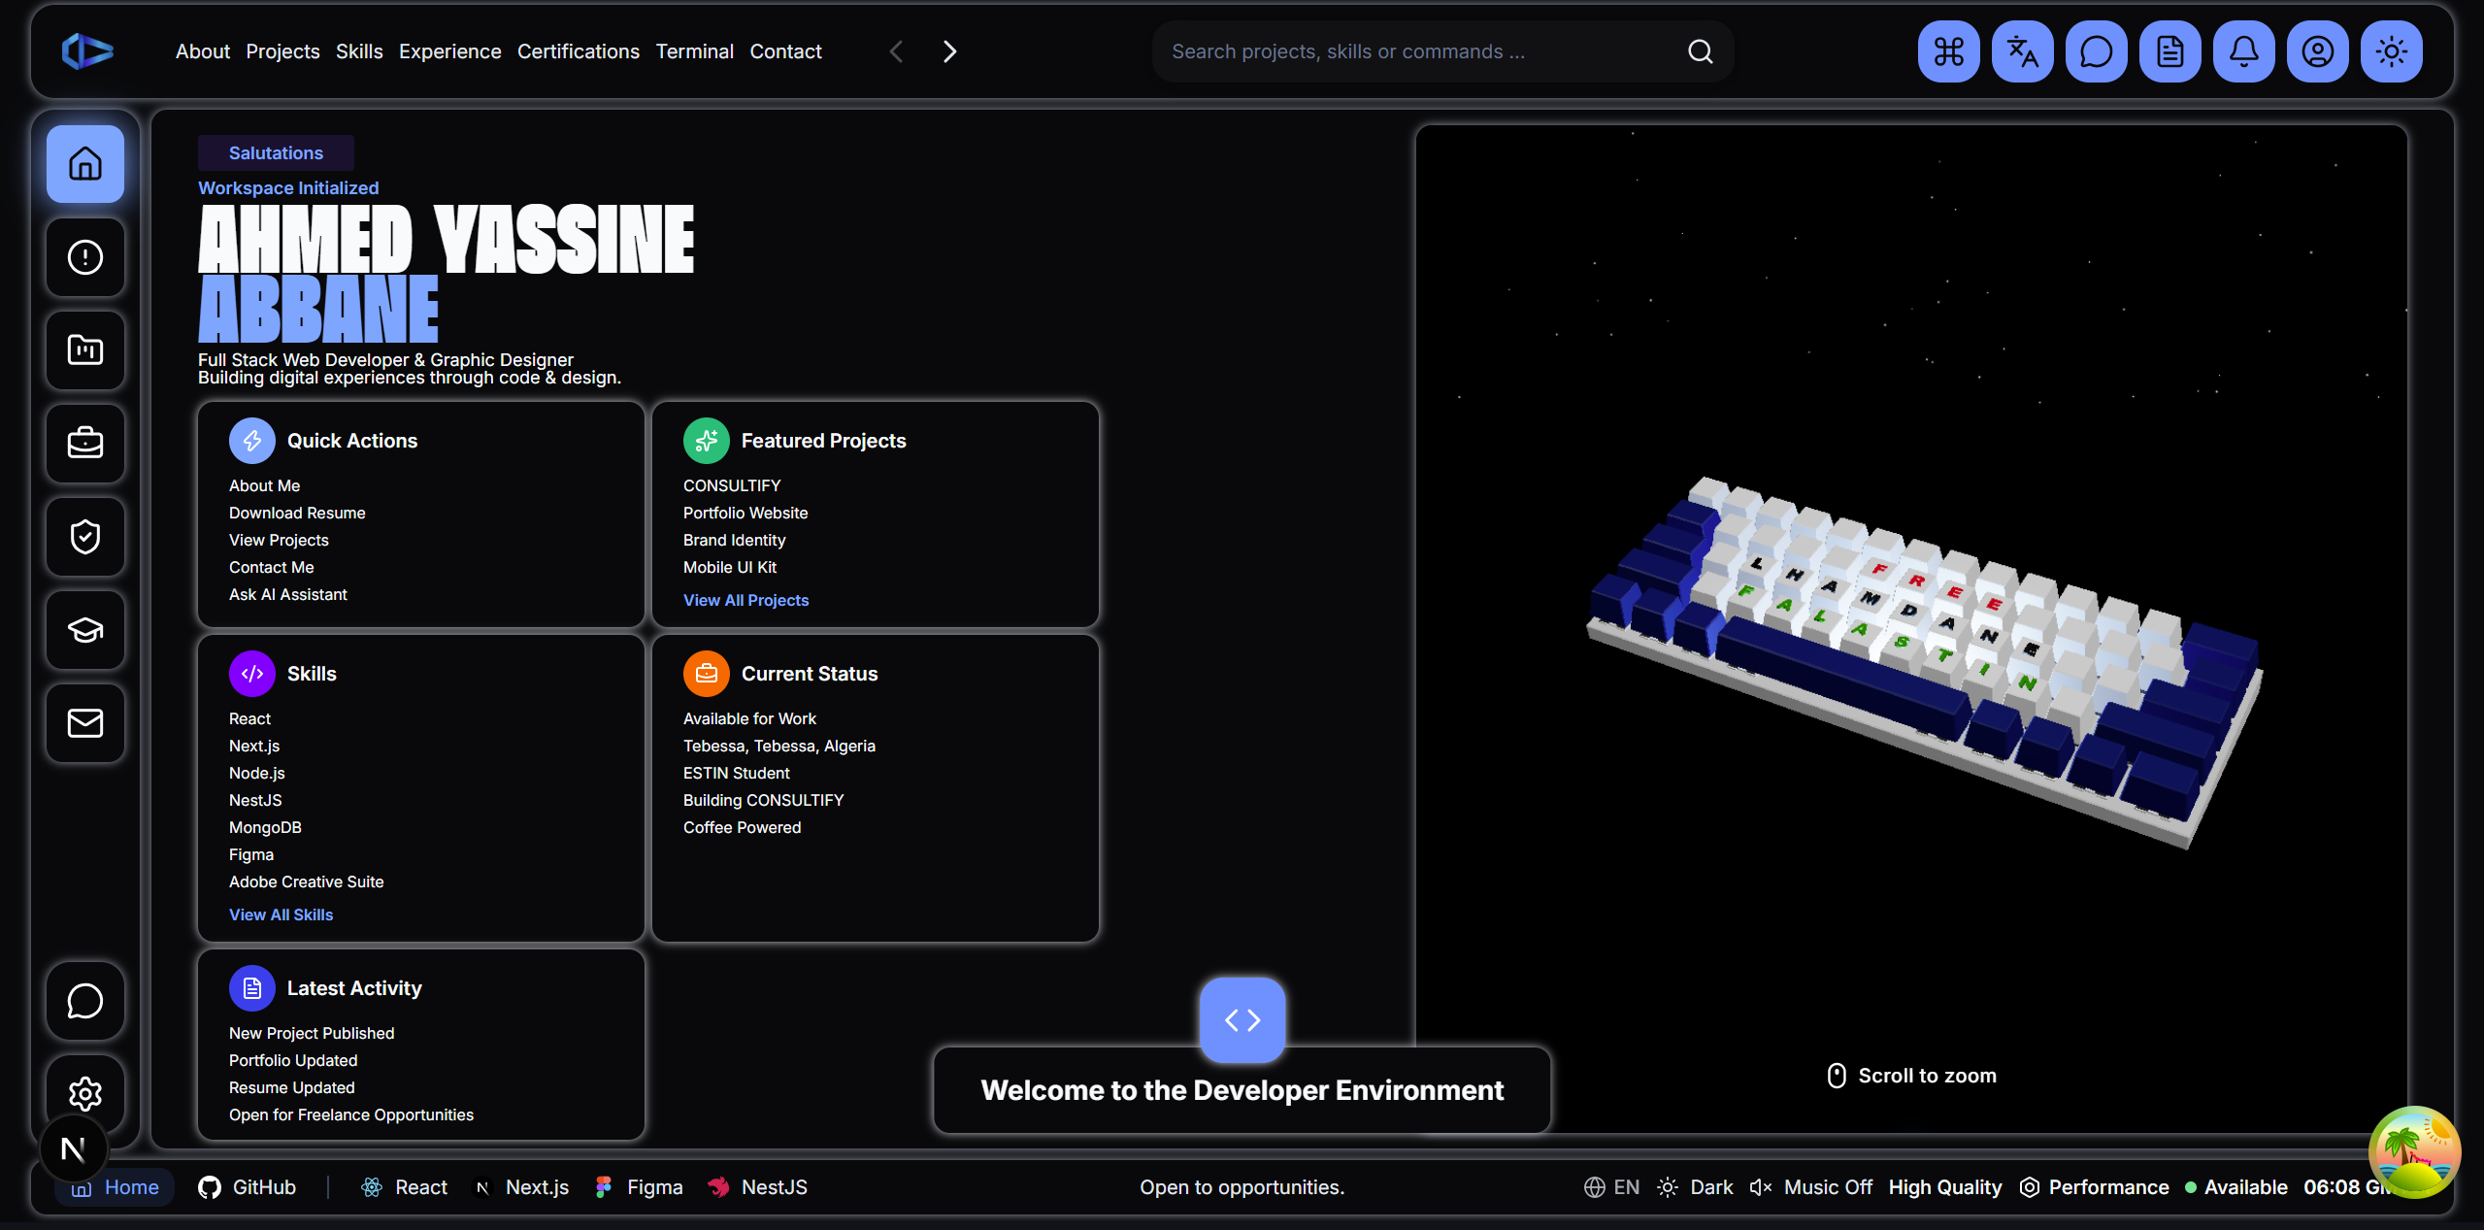Click 'Adobe Creative Suite' skill entry

[x=306, y=882]
